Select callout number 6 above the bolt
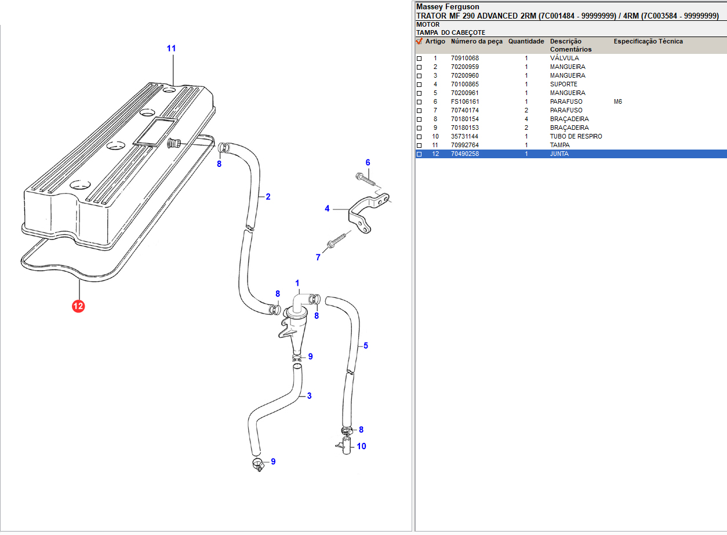The image size is (727, 535). (368, 163)
